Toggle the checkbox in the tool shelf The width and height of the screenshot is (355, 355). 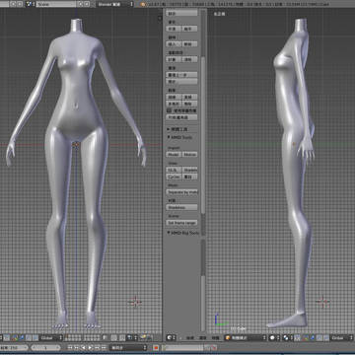pos(170,110)
